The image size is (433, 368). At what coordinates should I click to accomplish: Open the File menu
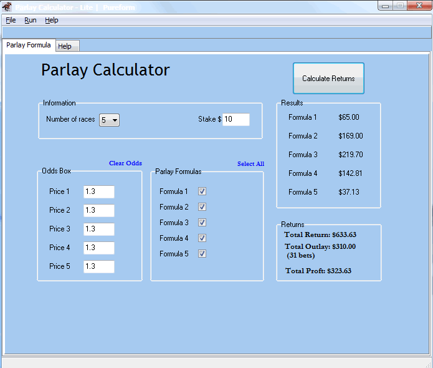11,20
